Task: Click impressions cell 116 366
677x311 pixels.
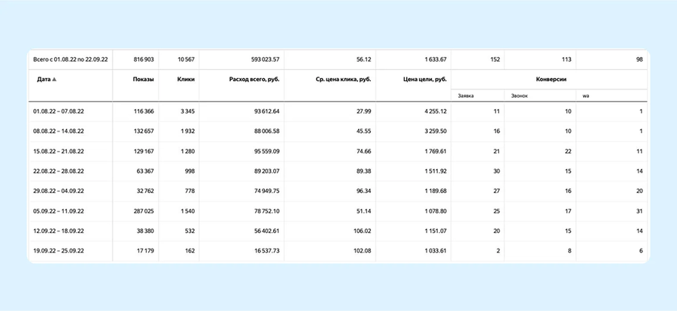Action: [144, 111]
